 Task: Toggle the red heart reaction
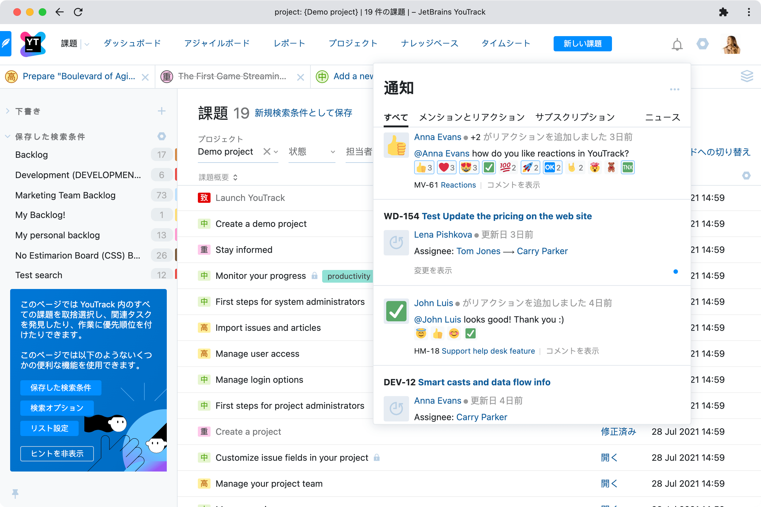[x=446, y=168]
